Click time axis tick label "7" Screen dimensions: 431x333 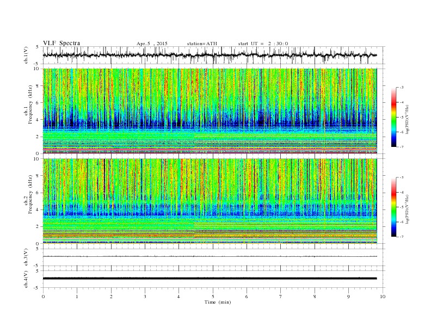click(x=281, y=297)
